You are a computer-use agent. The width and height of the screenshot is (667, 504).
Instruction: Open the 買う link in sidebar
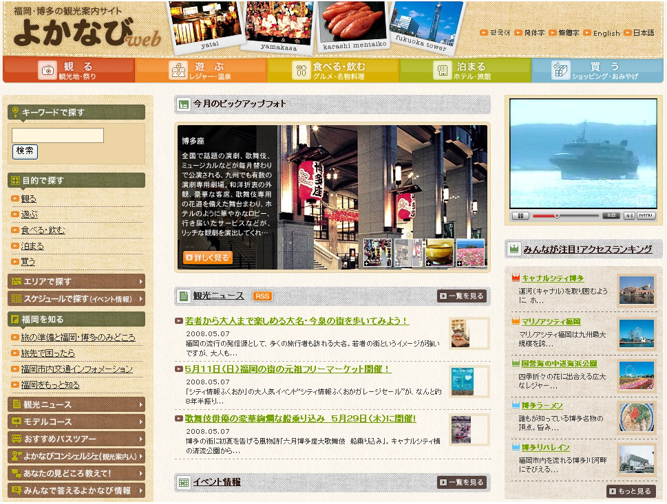(28, 262)
